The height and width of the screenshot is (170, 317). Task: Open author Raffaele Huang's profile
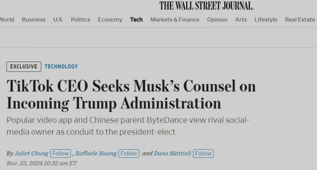point(96,154)
